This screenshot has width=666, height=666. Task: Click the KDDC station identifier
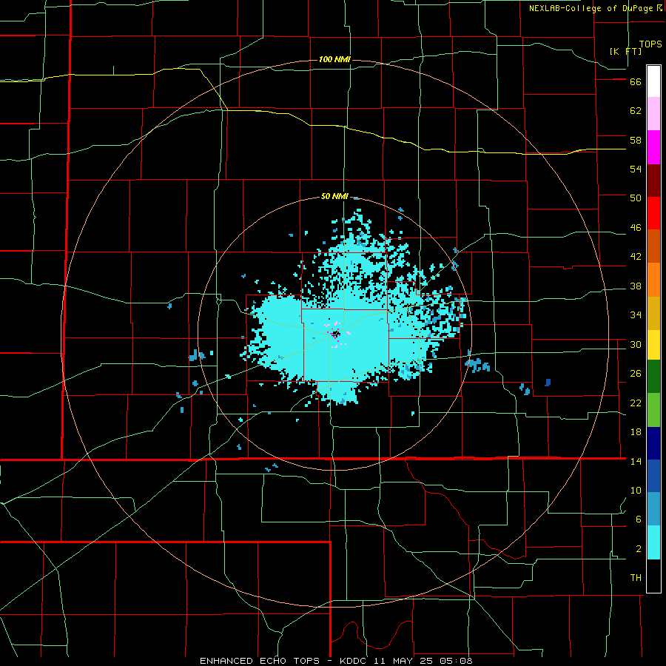[x=354, y=661]
